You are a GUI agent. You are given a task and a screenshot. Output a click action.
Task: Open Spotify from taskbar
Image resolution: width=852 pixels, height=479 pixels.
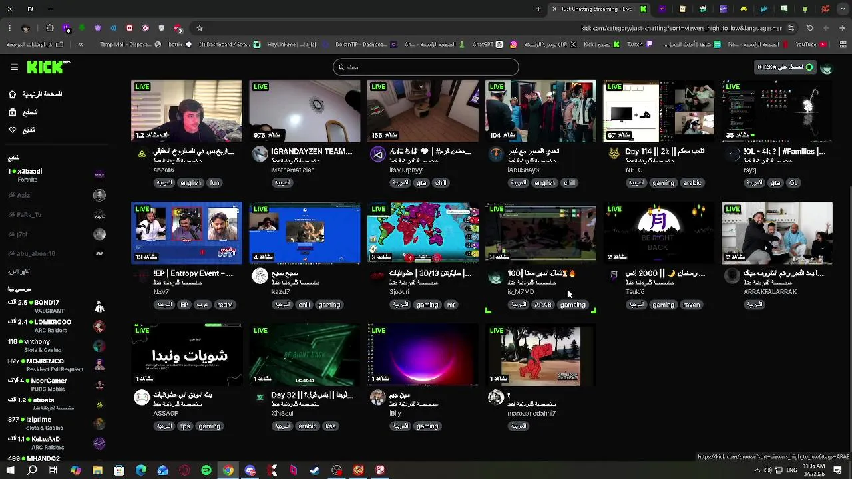pos(206,470)
